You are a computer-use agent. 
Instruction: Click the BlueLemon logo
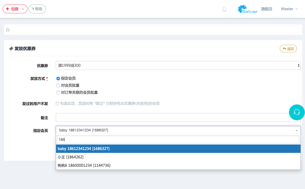(x=247, y=9)
